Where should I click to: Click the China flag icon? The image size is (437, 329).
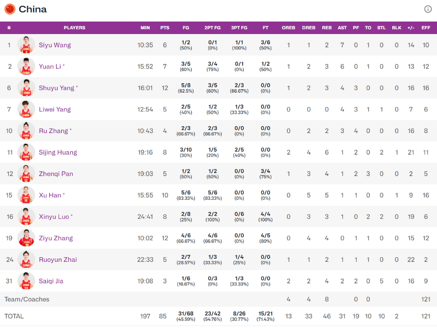10,9
